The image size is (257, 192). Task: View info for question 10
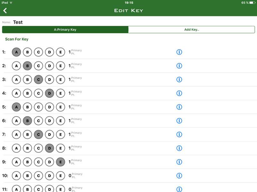(179, 175)
